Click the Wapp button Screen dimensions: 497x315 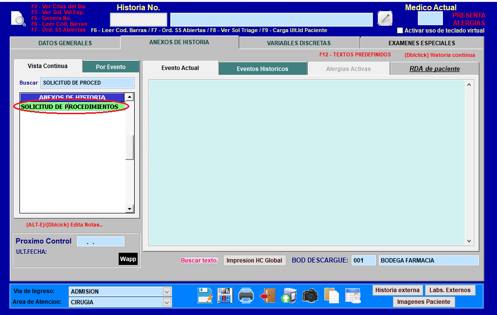[128, 259]
